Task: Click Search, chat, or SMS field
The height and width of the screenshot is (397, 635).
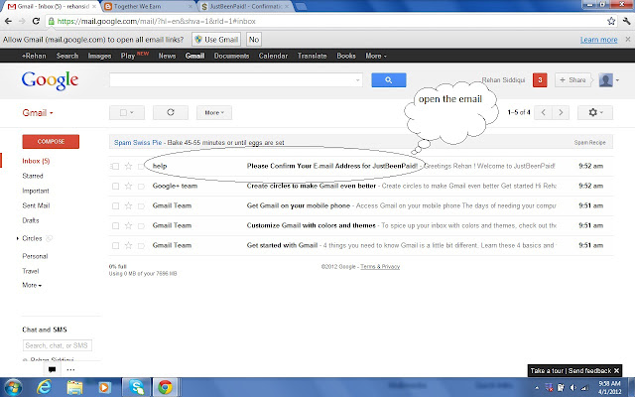Action: [x=58, y=345]
